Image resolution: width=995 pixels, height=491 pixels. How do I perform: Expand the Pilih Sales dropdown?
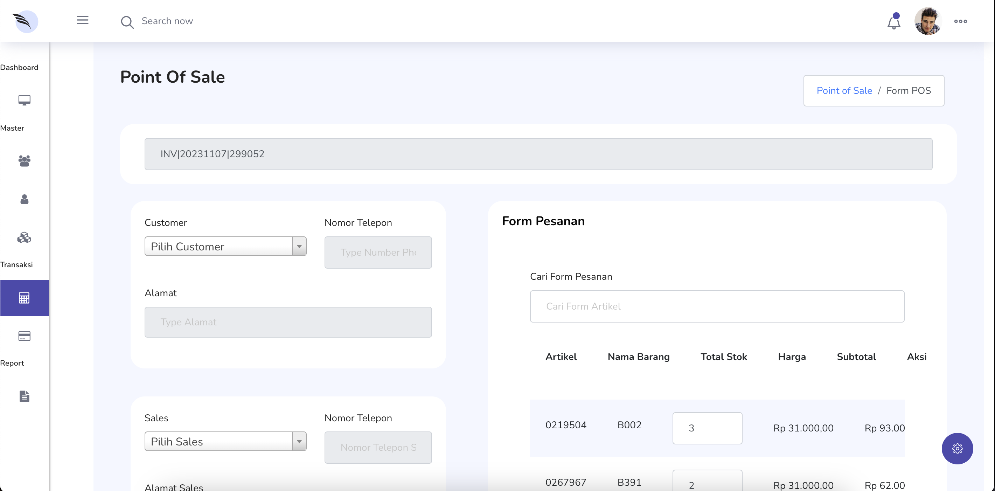(225, 441)
